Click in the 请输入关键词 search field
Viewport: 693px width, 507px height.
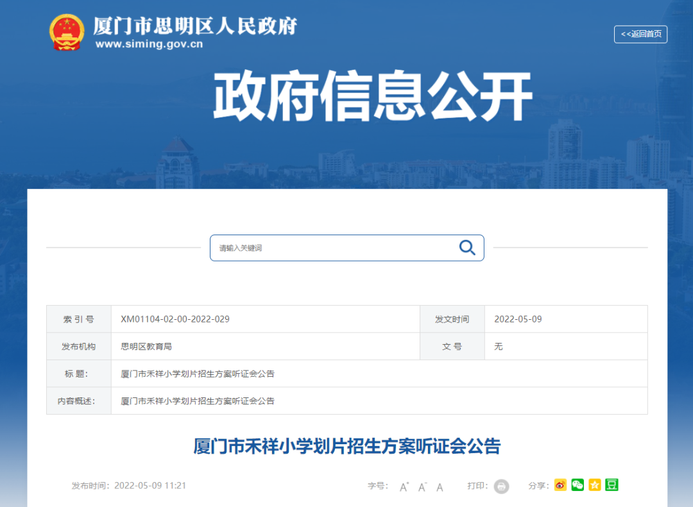(334, 248)
